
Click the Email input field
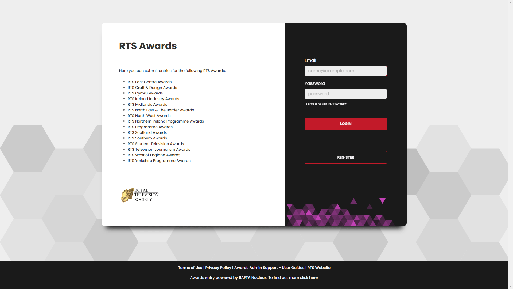point(345,71)
